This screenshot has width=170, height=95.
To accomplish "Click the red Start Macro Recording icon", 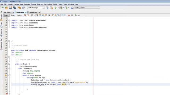I will pos(69,15).
